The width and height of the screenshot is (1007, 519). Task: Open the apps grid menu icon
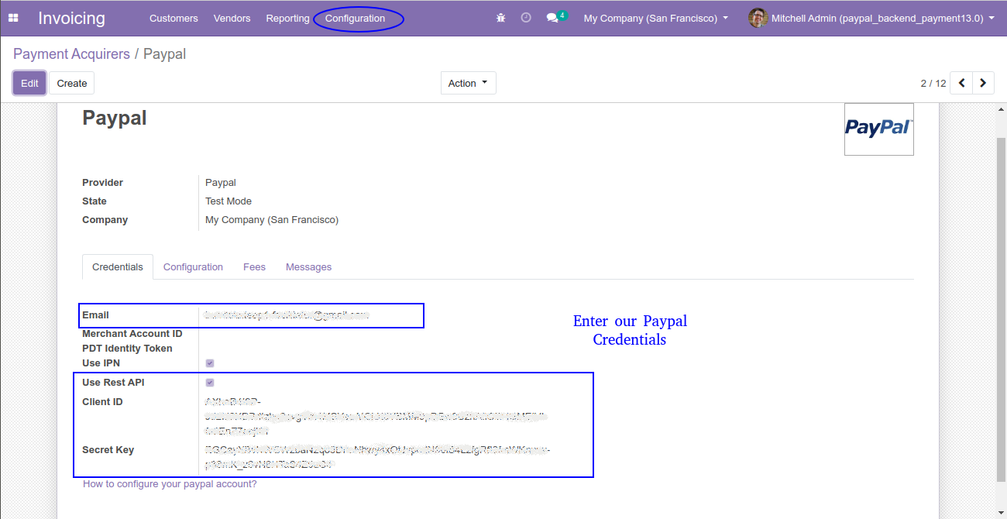[x=13, y=18]
